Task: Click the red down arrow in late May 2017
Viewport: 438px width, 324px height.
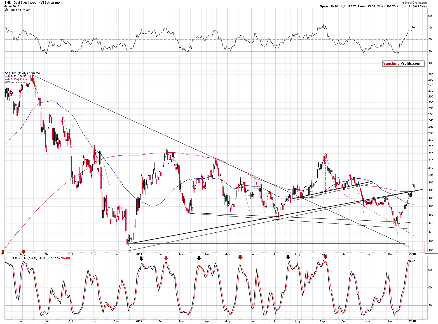Action: point(240,257)
